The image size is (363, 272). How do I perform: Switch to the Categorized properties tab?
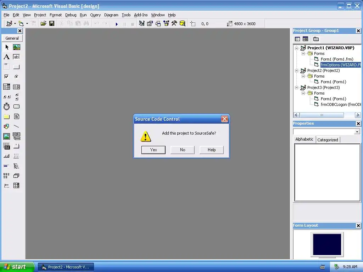[328, 140]
